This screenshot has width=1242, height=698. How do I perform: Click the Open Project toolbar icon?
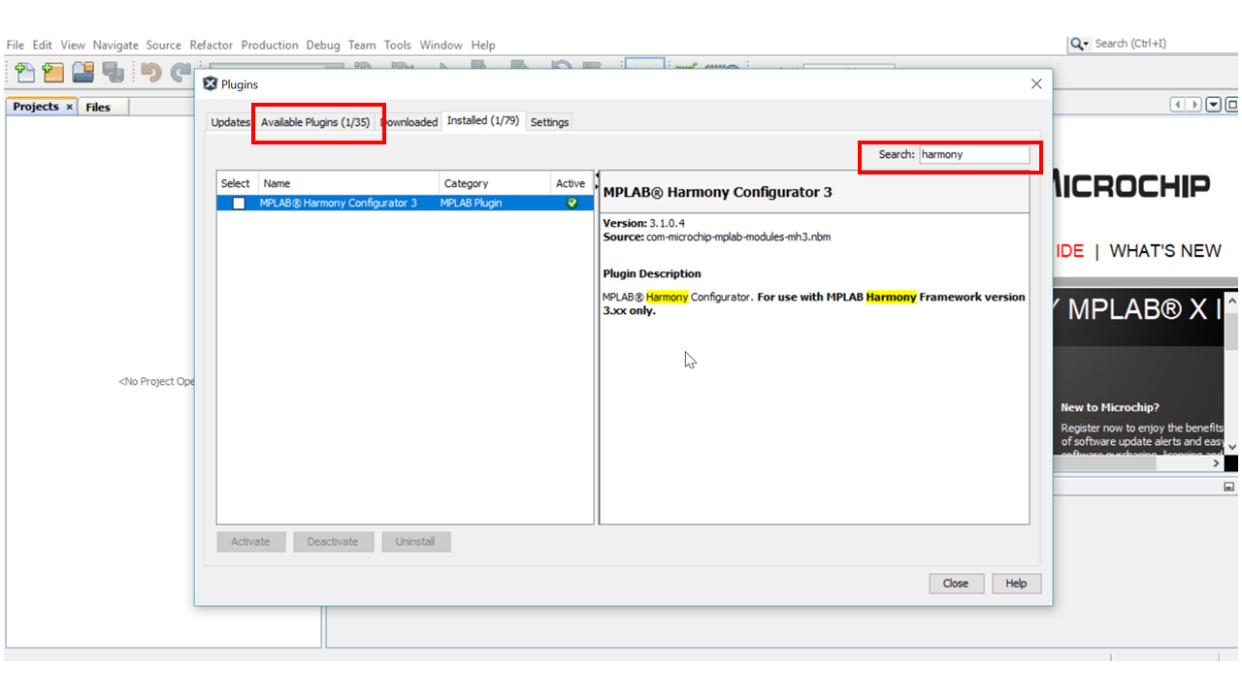coord(83,73)
